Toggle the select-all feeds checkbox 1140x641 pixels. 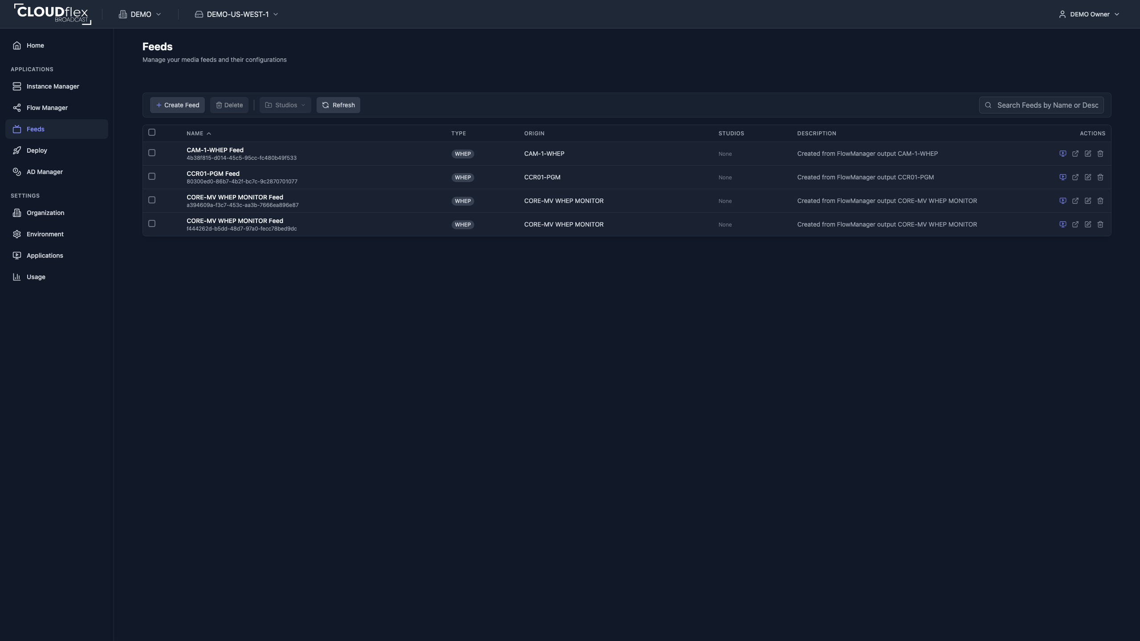pyautogui.click(x=152, y=132)
